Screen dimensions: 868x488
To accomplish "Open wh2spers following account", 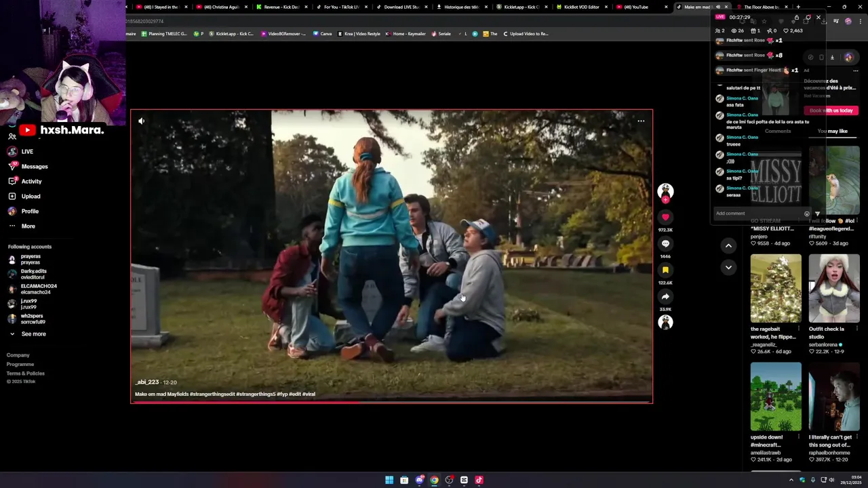I will pyautogui.click(x=27, y=319).
